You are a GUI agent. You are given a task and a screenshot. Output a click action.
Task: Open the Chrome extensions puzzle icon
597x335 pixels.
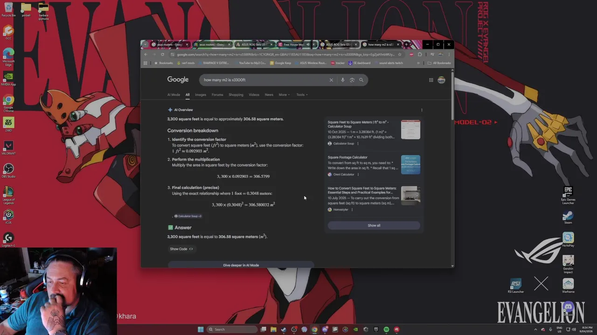tap(420, 54)
